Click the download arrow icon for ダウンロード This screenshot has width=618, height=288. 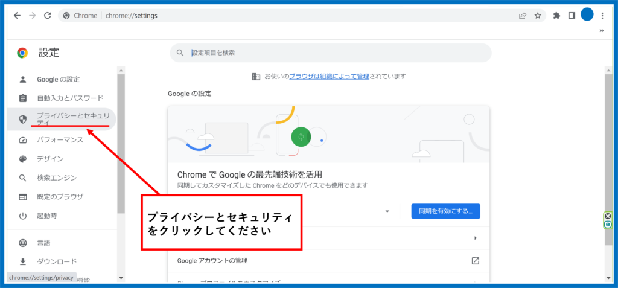[x=23, y=261]
